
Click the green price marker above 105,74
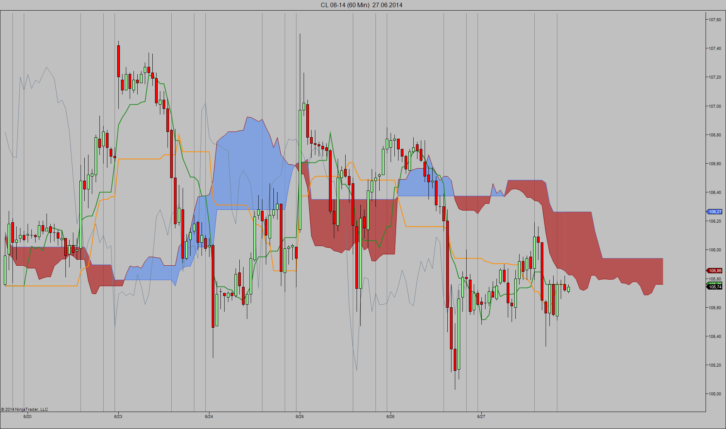[715, 283]
